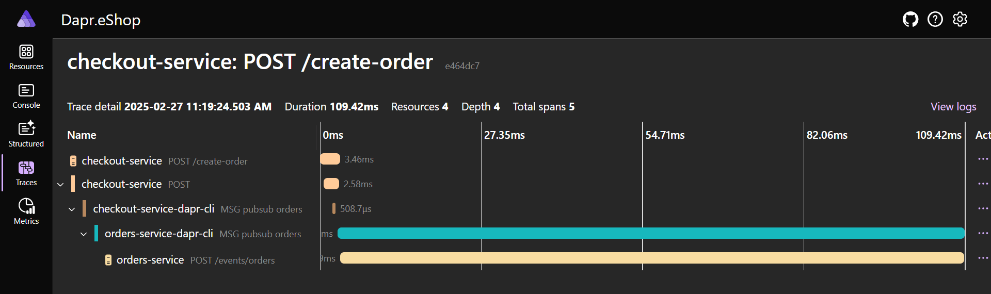Click the 54.71ms timeline header

[x=665, y=135]
